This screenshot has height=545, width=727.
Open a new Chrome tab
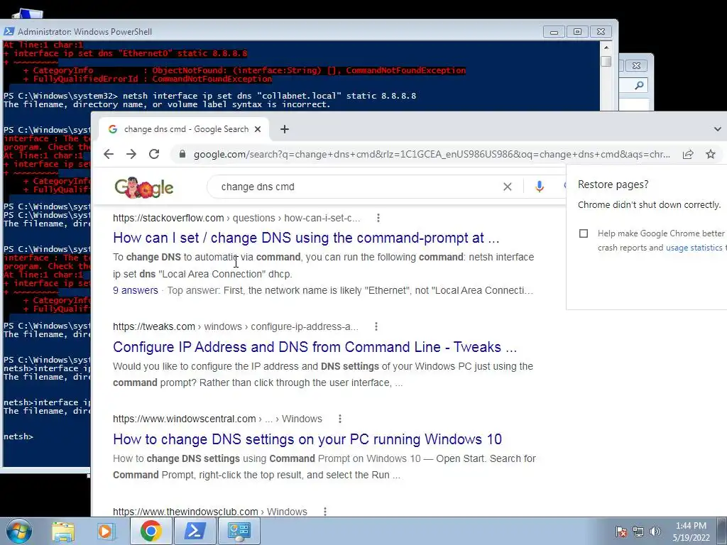pyautogui.click(x=285, y=129)
